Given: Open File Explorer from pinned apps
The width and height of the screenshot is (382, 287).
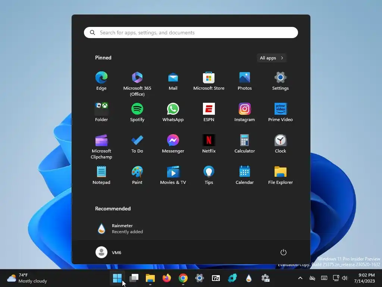Looking at the screenshot, I should point(281,175).
